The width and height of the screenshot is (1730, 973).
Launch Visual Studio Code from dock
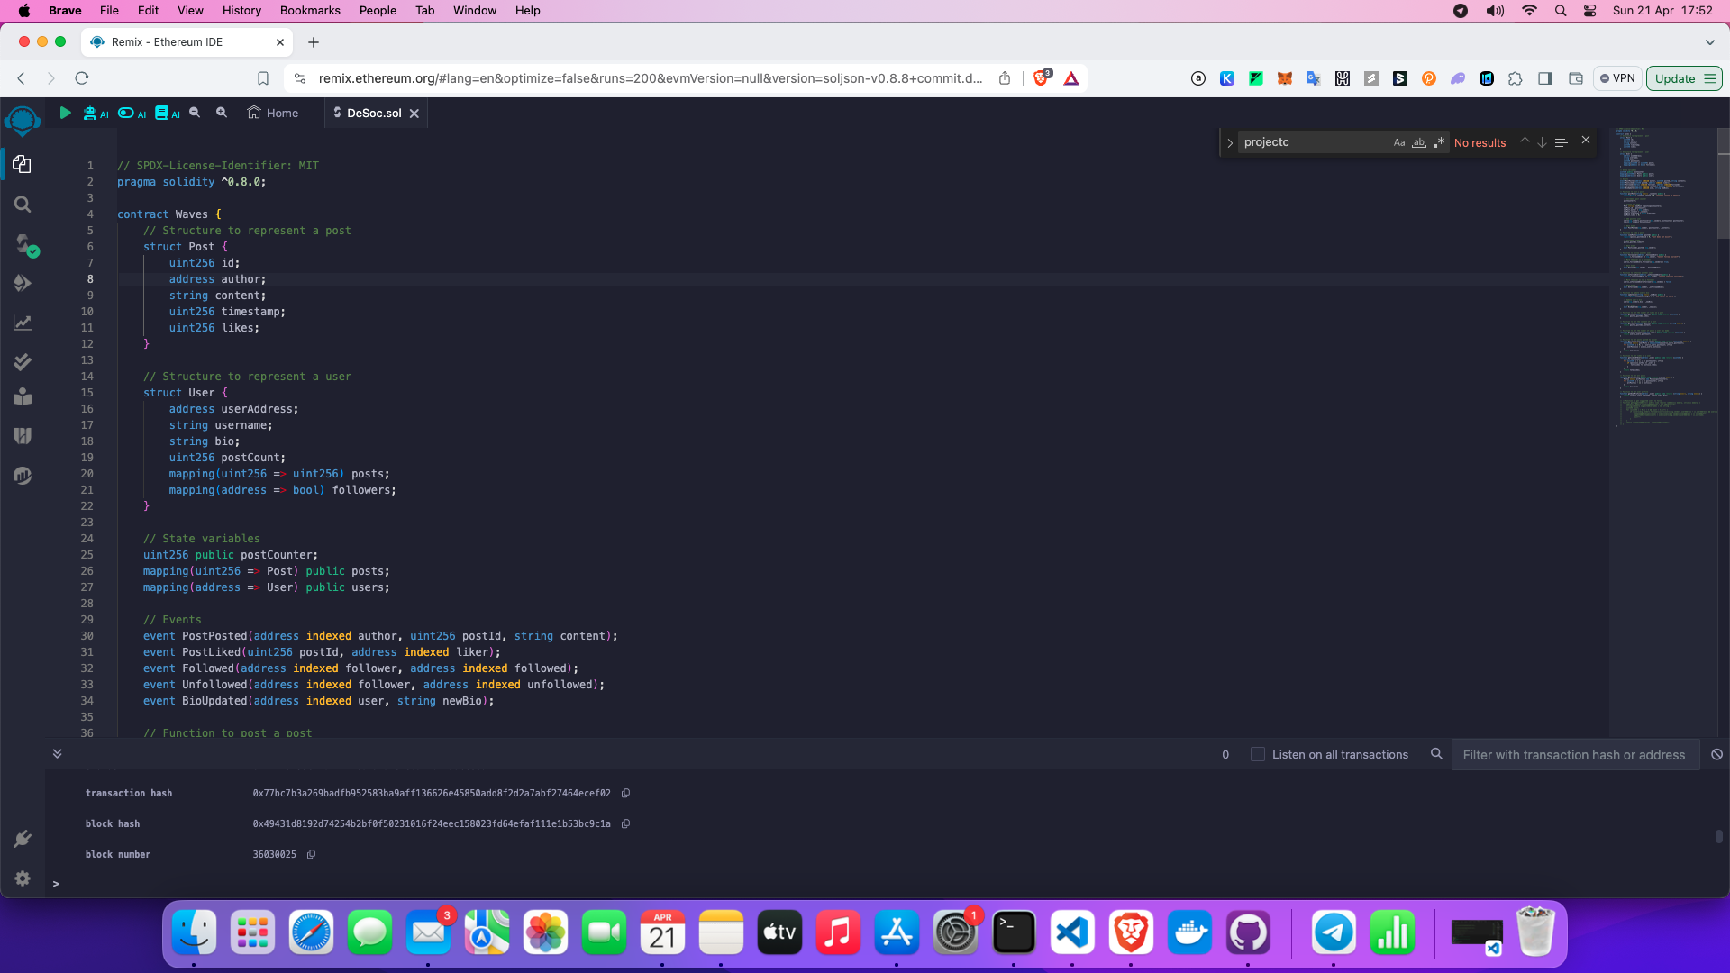point(1072,932)
